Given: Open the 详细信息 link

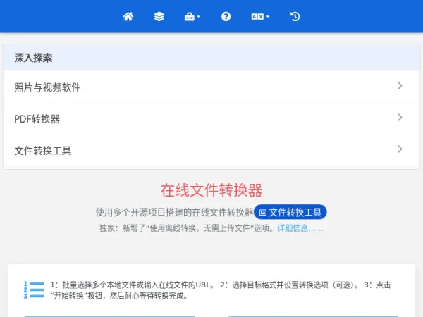Looking at the screenshot, I should pos(300,228).
